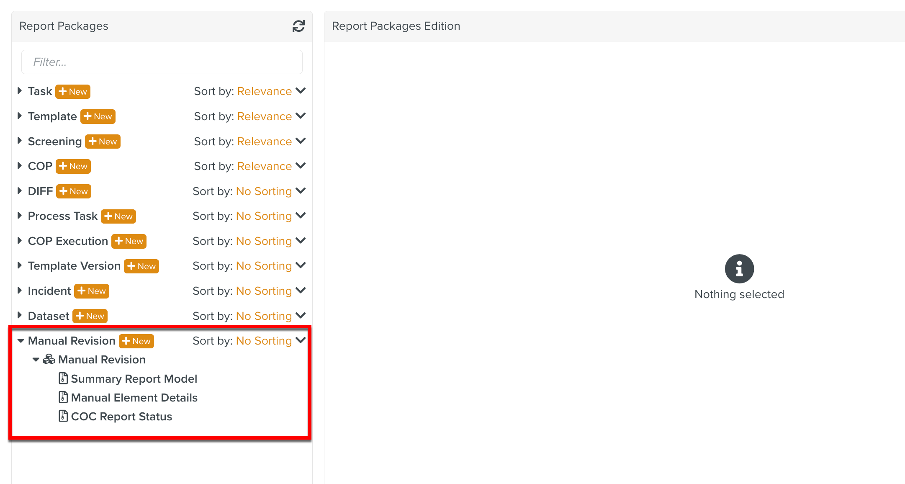Expand the Process Task tree node
The height and width of the screenshot is (484, 905).
pos(20,216)
